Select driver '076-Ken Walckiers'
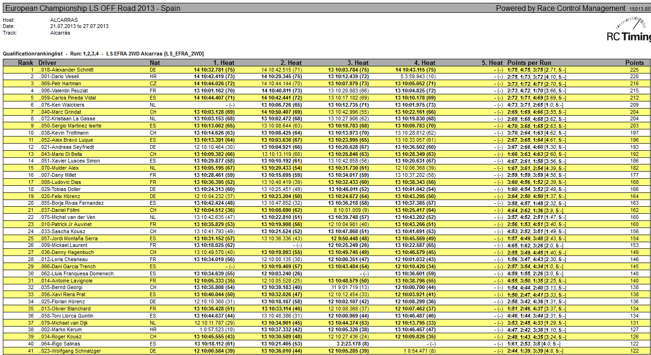The image size is (651, 355). [61, 105]
